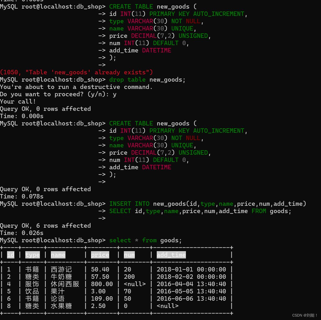This screenshot has height=320, width=321.
Task: Click the price value '3.00'
Action: pos(98,291)
